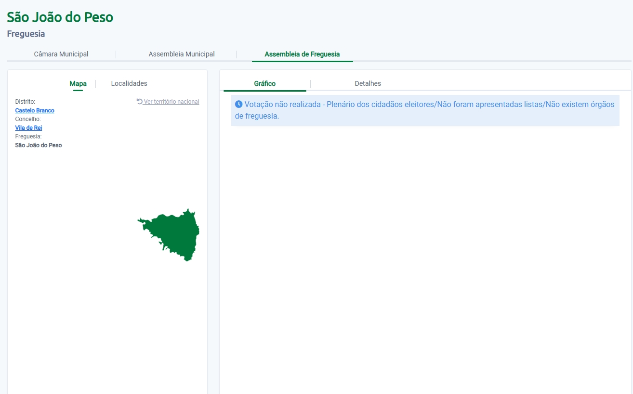Click the Freguesia label above the parish name
Viewport: 633px width, 394px height.
pos(28,136)
